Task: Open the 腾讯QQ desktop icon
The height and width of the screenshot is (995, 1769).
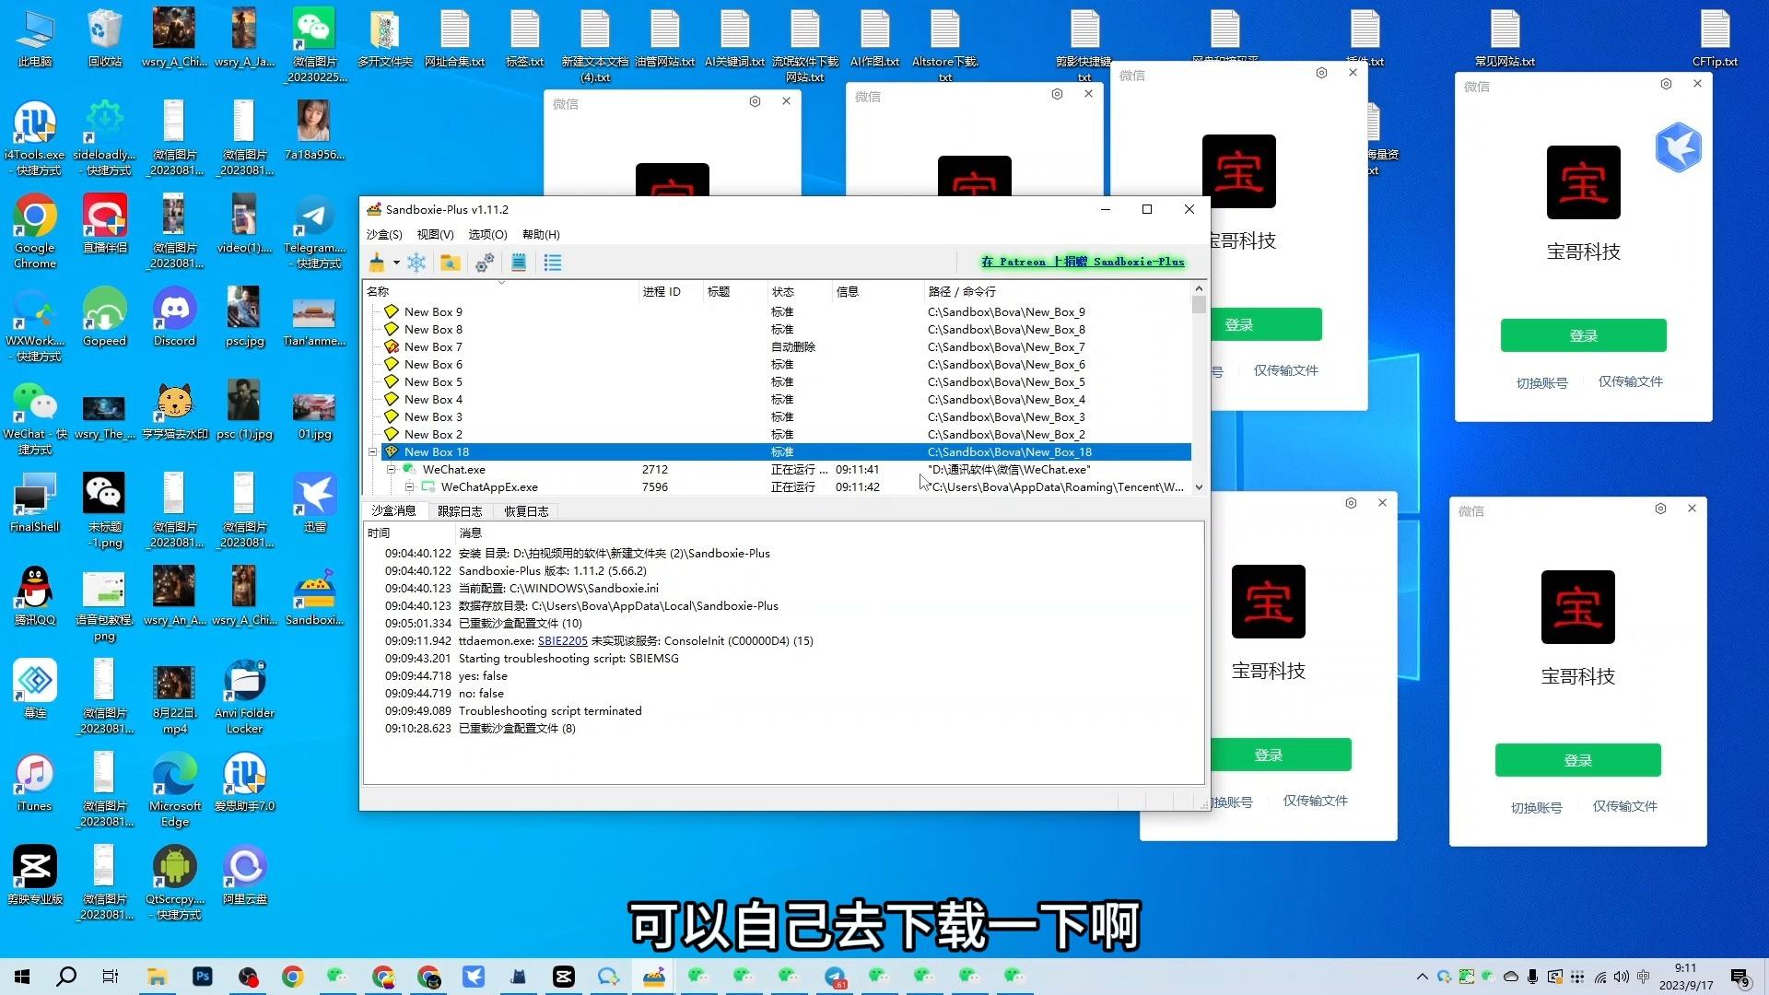Action: [35, 597]
